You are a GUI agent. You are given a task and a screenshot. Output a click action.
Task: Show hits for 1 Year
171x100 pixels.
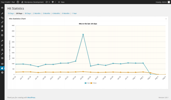[x=74, y=13]
